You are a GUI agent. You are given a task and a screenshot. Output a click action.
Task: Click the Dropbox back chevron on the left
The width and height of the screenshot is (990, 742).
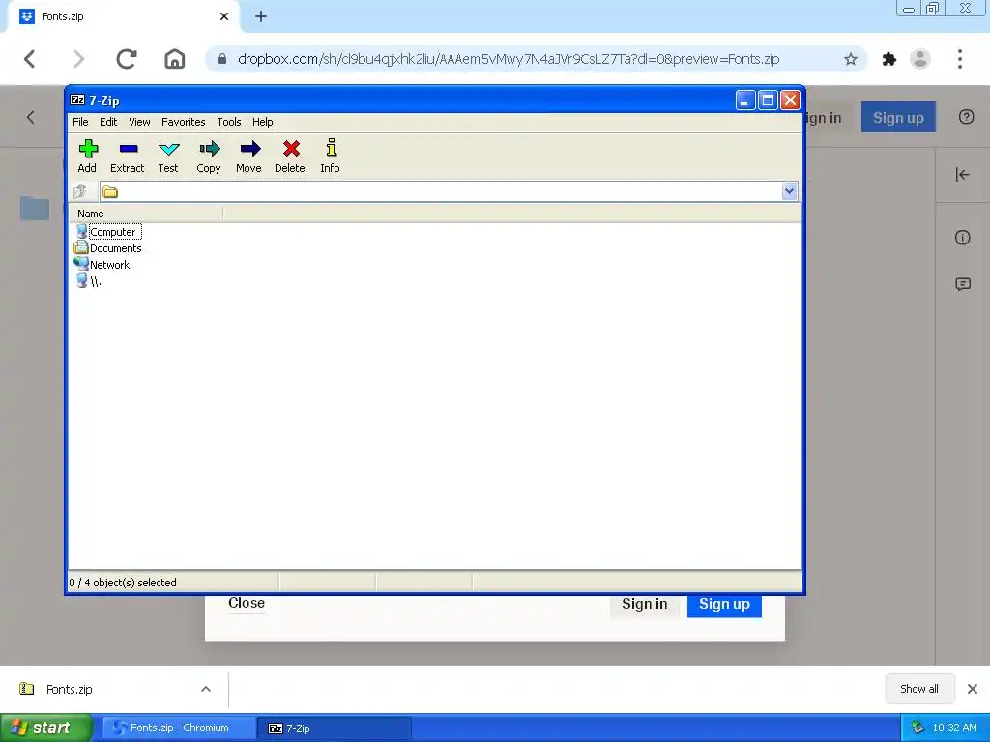coord(30,117)
